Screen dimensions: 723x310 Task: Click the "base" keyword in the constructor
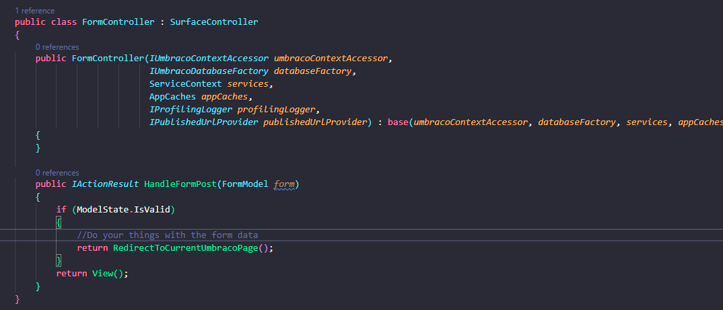[398, 122]
